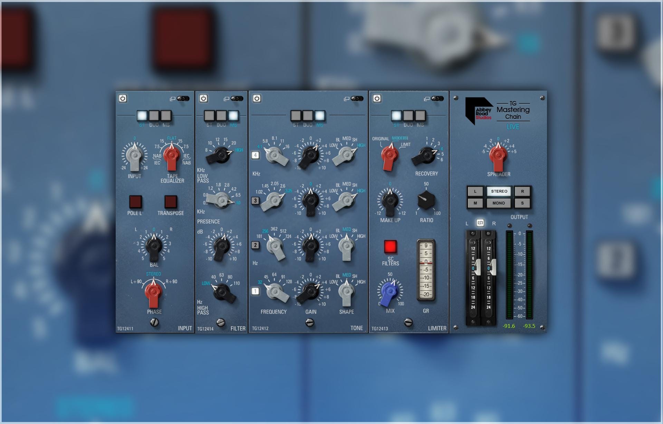663x424 pixels.
Task: Select ST mode on the INPUT module
Action: 142,116
